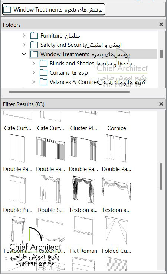Expand the Blinds and Shades subfolder

33,64
